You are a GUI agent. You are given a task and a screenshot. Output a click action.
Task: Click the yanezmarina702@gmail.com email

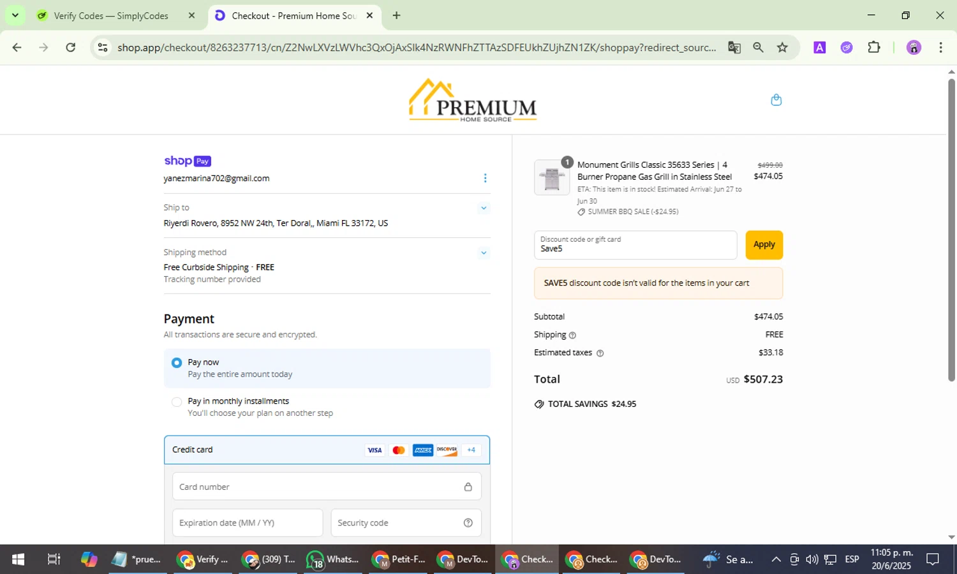(216, 179)
